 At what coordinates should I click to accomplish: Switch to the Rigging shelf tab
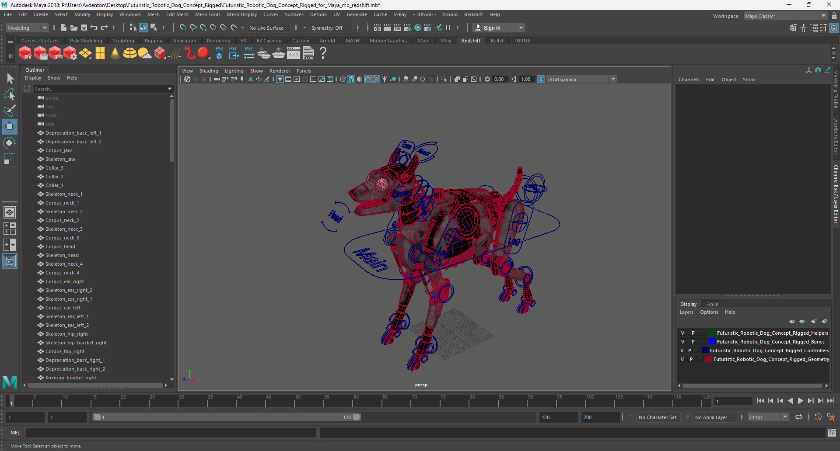(154, 41)
